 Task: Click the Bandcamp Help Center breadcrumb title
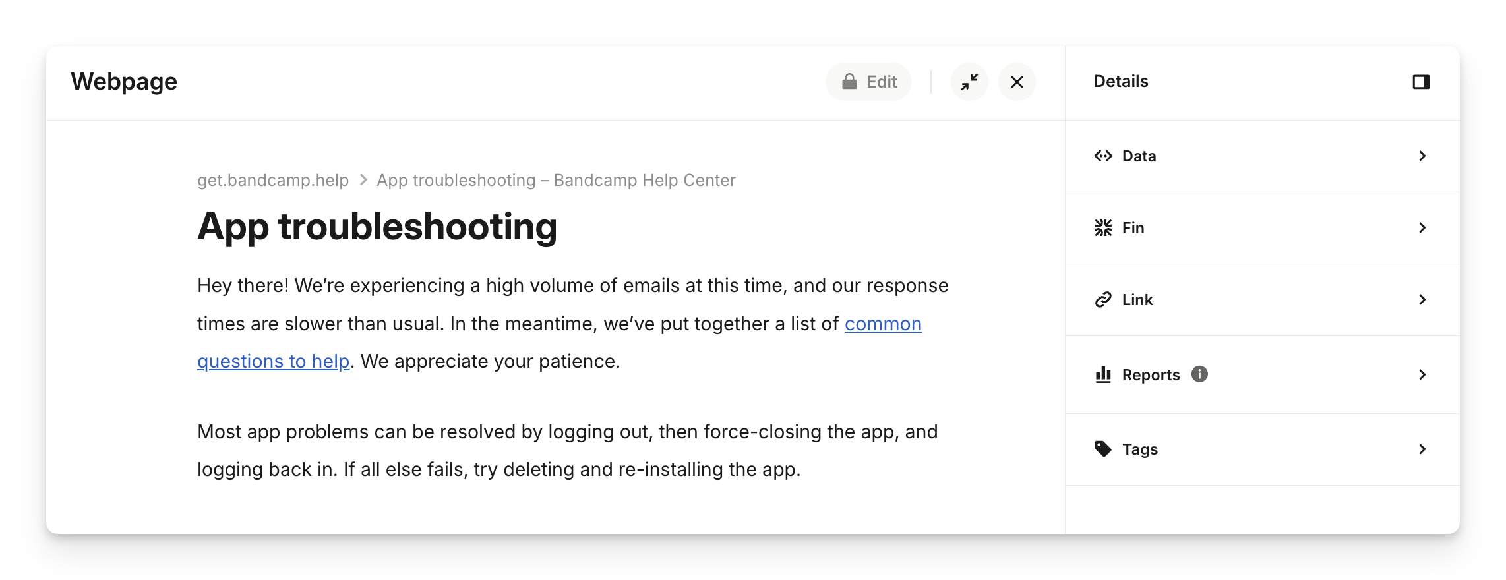point(556,181)
